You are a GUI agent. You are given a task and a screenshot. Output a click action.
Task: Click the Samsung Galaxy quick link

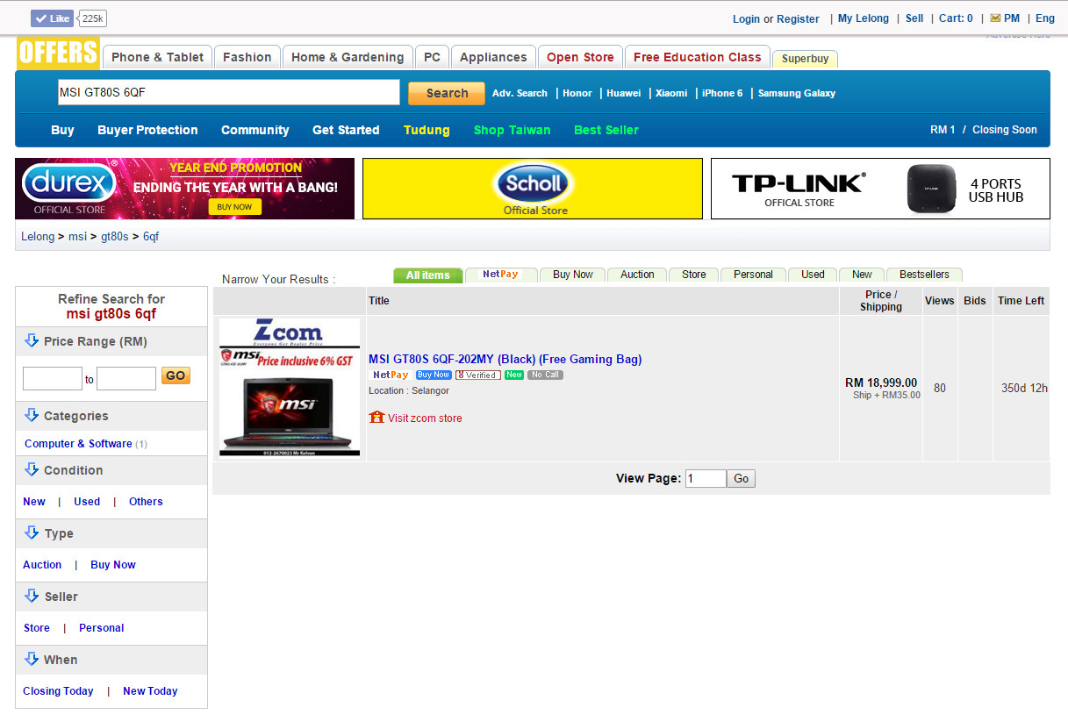point(797,93)
